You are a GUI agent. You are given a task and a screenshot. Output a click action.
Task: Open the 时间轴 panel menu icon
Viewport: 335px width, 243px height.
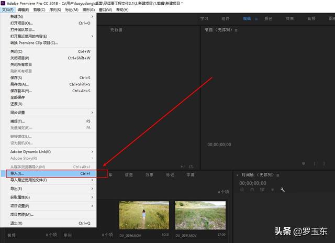pyautogui.click(x=278, y=175)
